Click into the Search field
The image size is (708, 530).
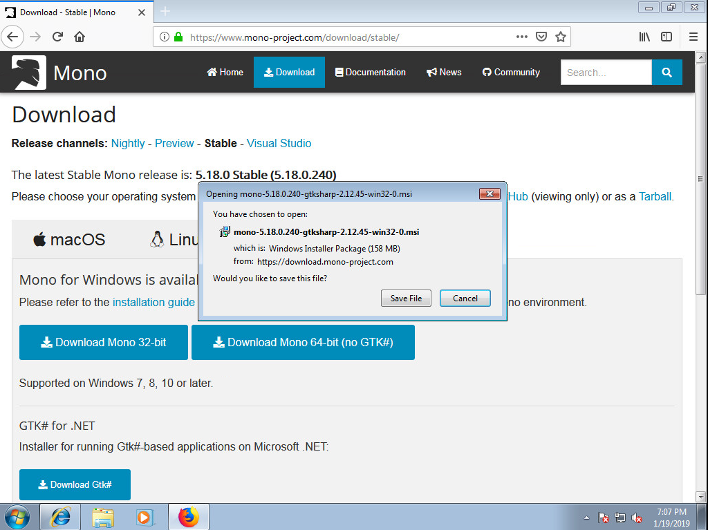[x=606, y=73]
